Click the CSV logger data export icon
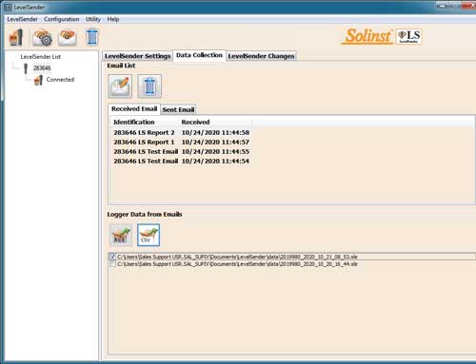The width and height of the screenshot is (476, 364). pyautogui.click(x=149, y=235)
